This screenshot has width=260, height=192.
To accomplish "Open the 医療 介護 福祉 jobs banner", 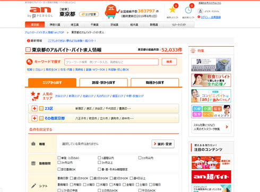I will point(211,111).
